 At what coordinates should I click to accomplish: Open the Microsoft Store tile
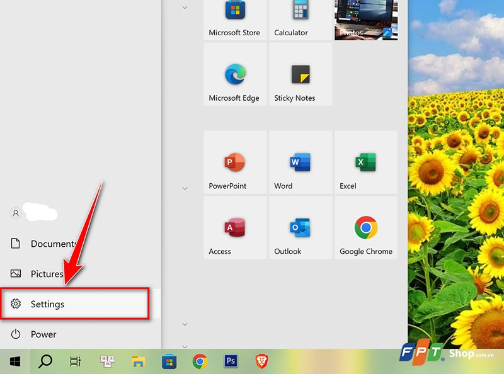235,20
